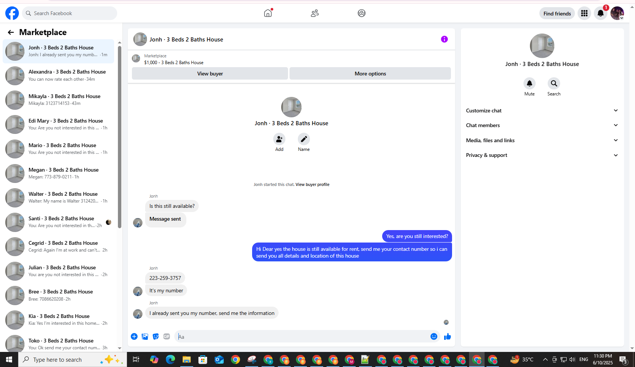Click the Name edit pencil icon

click(x=304, y=139)
